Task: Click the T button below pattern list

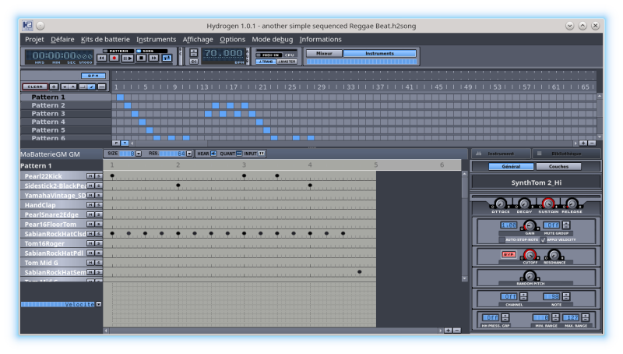Action: point(125,143)
